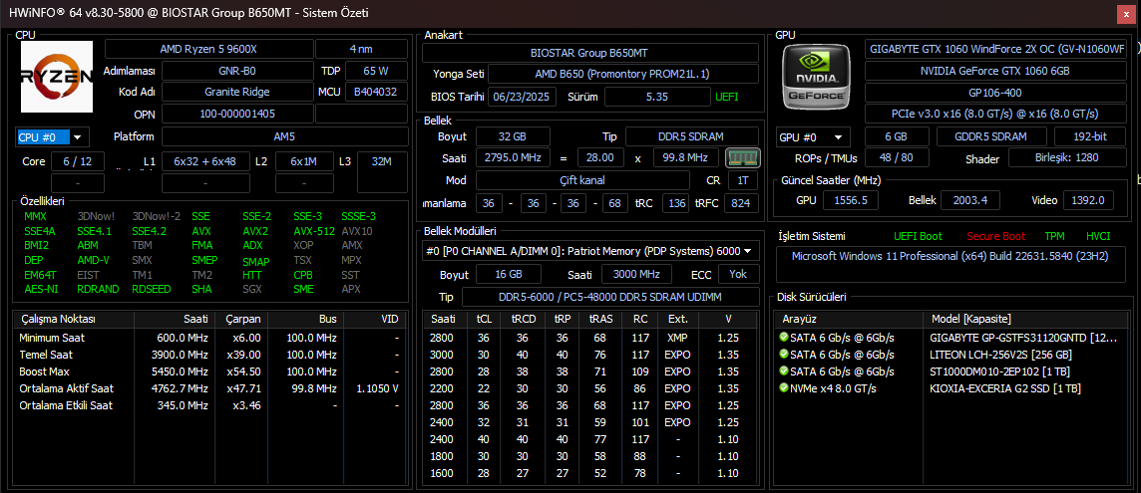This screenshot has height=493, width=1141.
Task: Click the green check icon for ST1000DM010 drive
Action: click(x=783, y=371)
